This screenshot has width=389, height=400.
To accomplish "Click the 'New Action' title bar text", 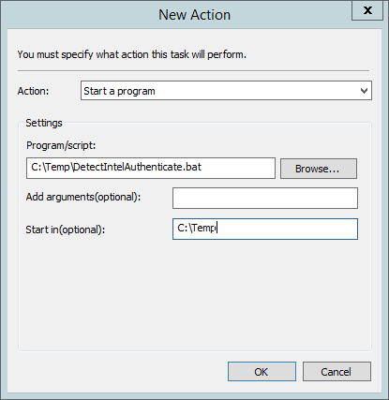I will tap(194, 15).
